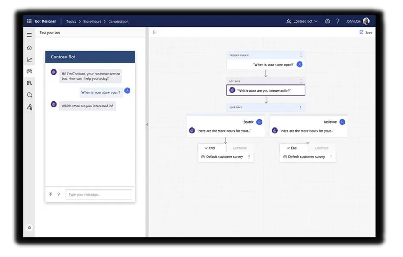Click "When is your store open?" chat message

[x=101, y=92]
